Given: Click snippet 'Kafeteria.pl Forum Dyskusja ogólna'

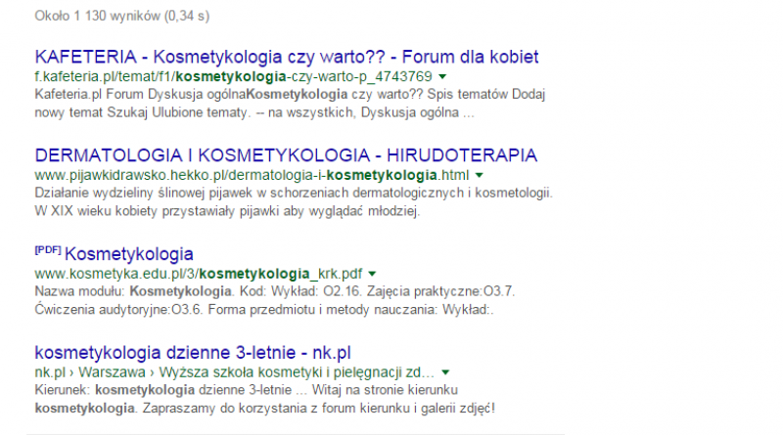Looking at the screenshot, I should click(x=140, y=94).
